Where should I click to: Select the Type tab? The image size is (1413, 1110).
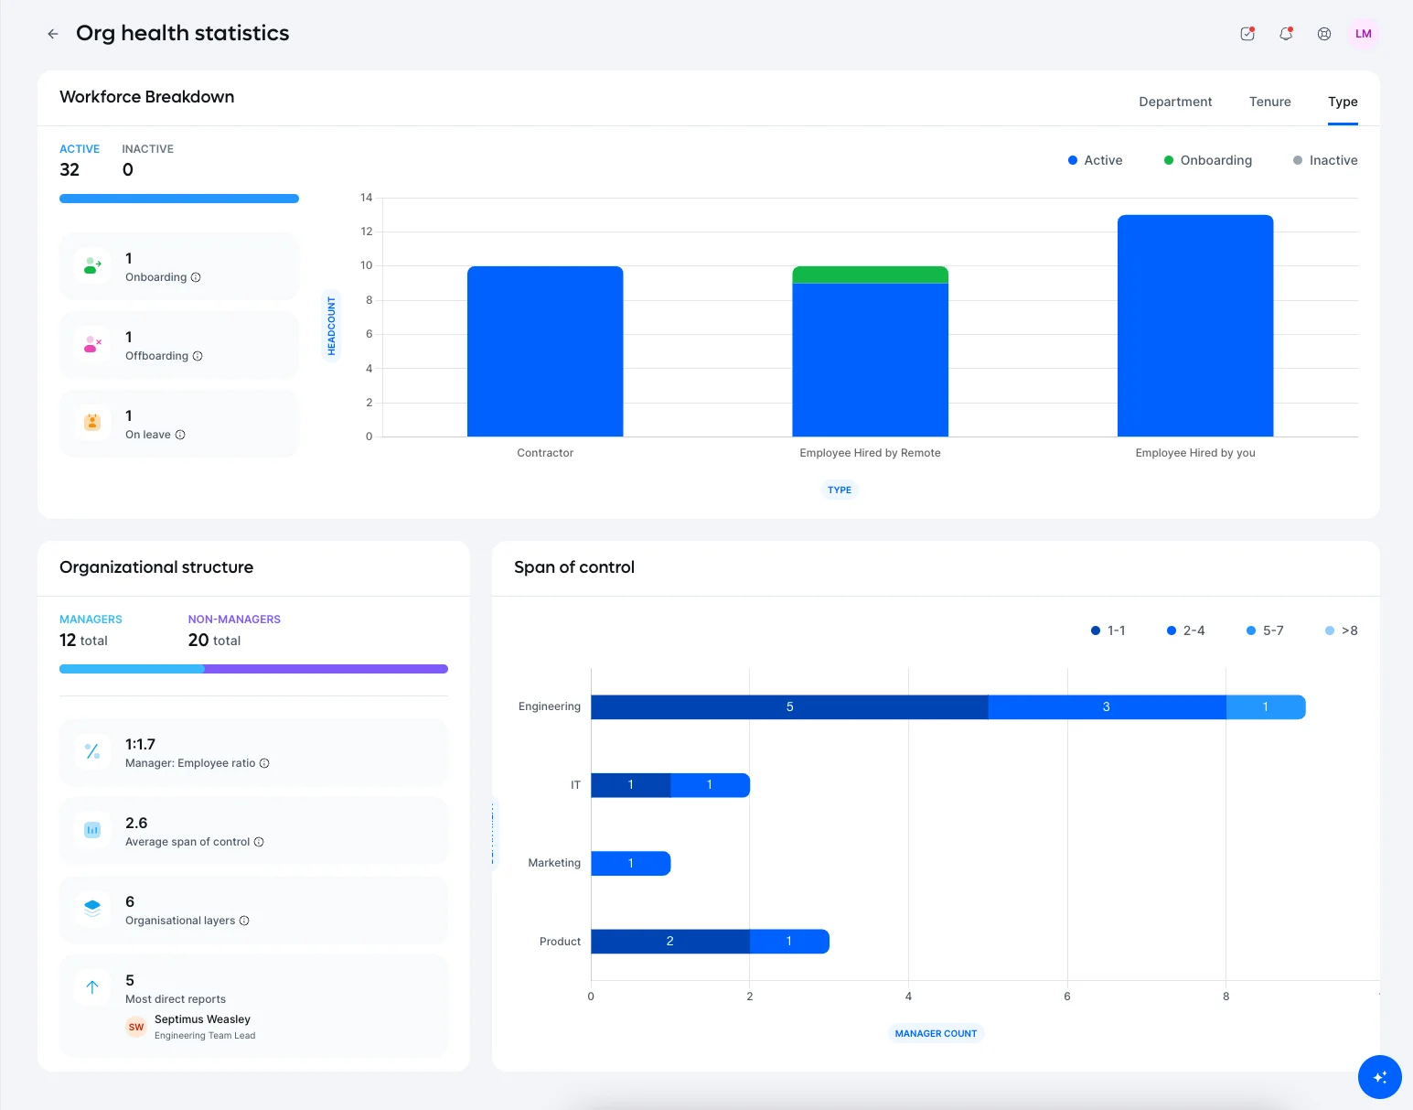point(1343,102)
